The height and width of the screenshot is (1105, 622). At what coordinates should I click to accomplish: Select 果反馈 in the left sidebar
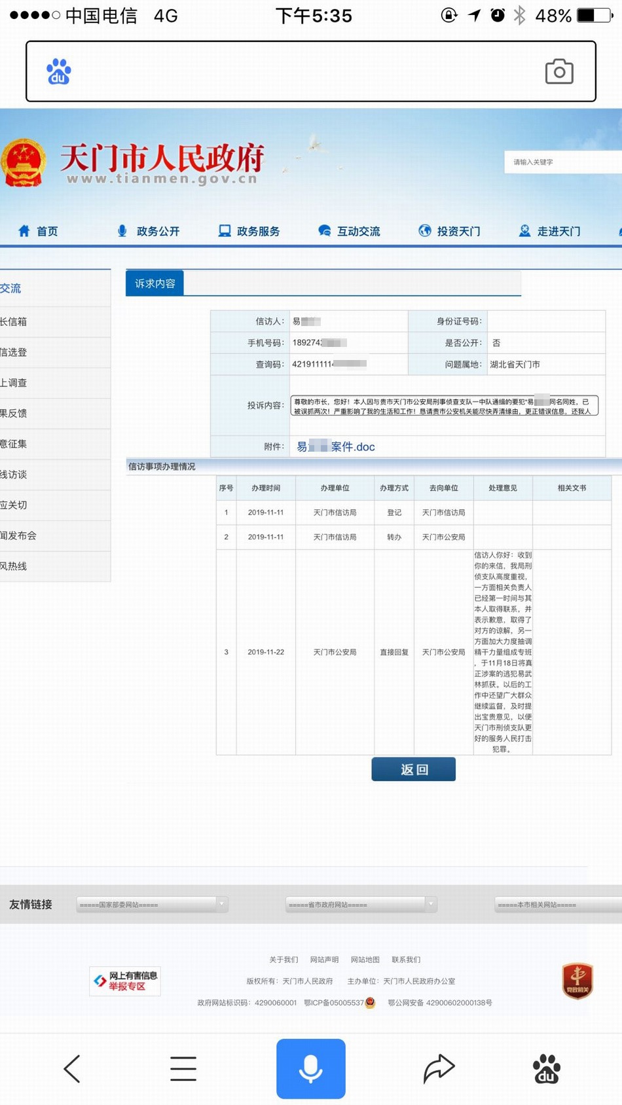coord(55,413)
